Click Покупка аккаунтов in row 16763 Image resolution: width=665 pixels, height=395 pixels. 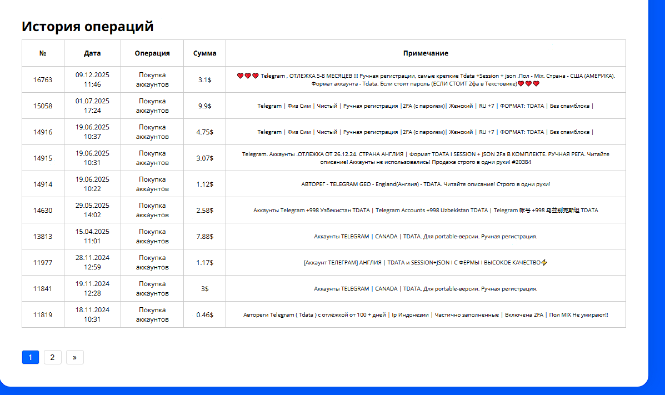(152, 80)
